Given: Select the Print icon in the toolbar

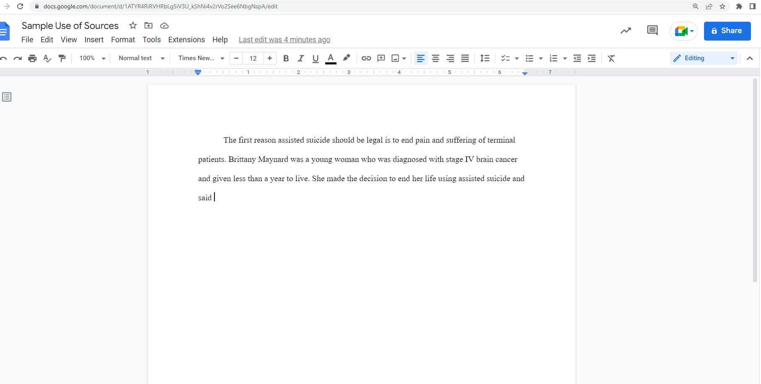Looking at the screenshot, I should (32, 58).
